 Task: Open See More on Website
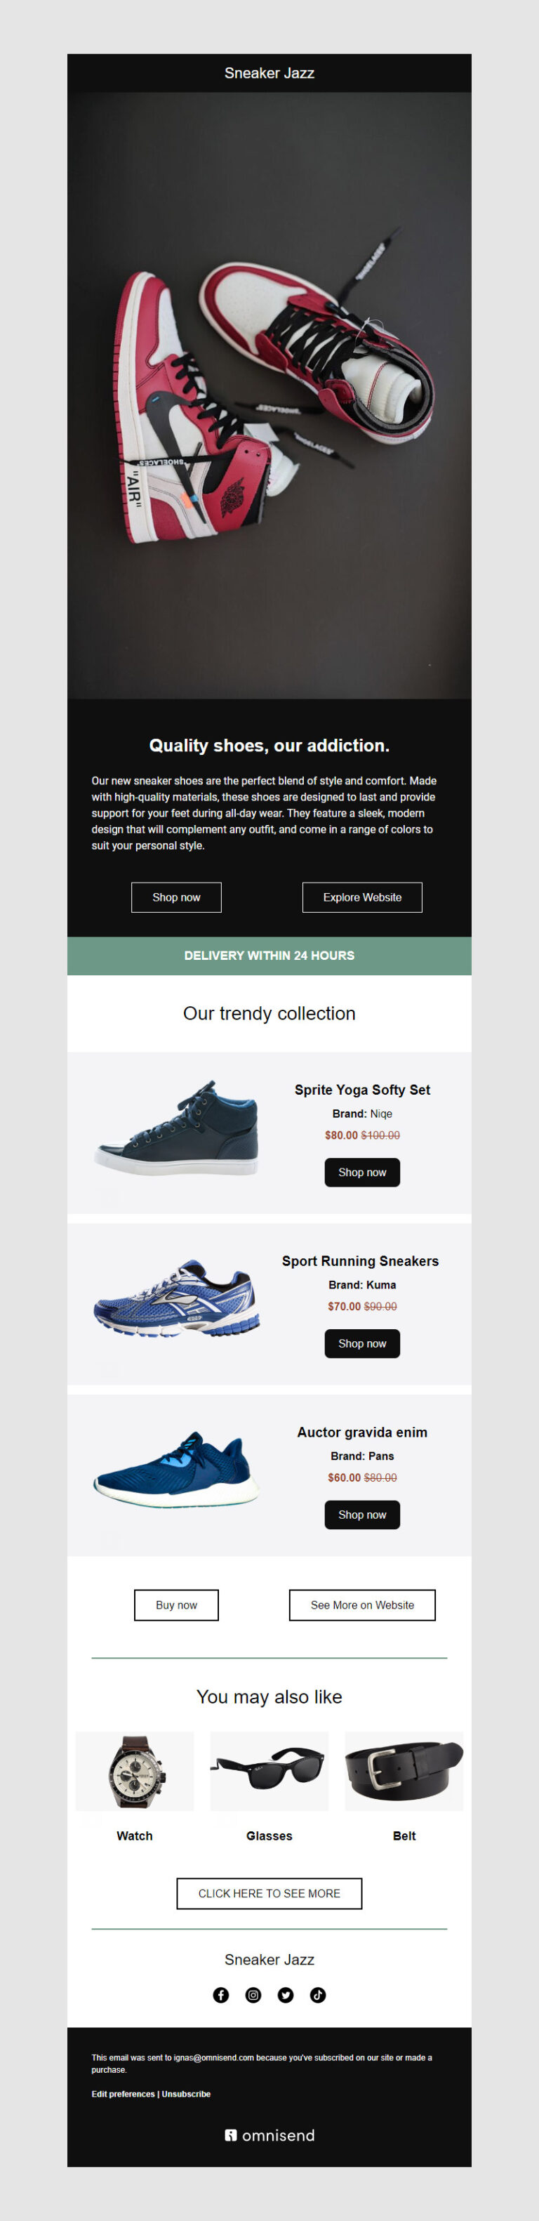point(361,1604)
